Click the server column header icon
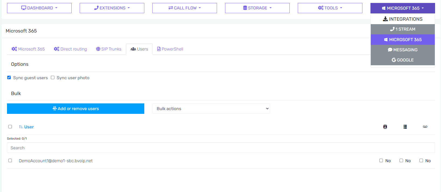The width and height of the screenshot is (441, 192). click(x=405, y=127)
